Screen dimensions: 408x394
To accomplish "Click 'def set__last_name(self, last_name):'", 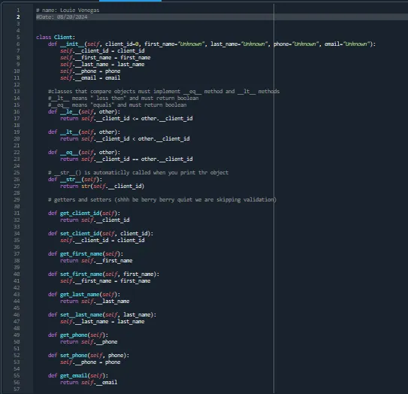I will pos(102,315).
